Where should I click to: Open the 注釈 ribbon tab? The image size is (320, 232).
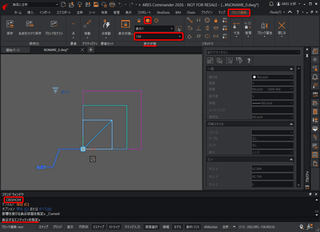coord(80,12)
